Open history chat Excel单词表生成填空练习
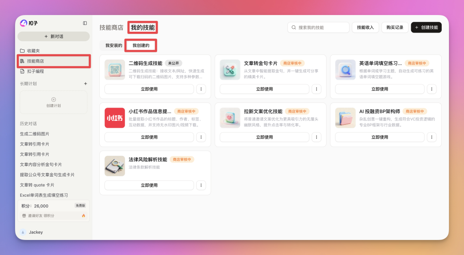Screen dimensions: 464x255 pos(44,195)
